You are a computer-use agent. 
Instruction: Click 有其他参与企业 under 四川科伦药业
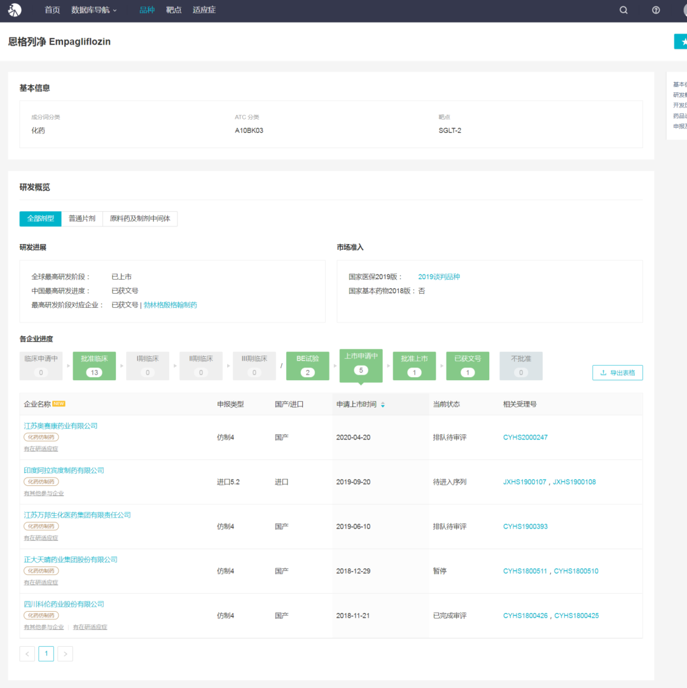click(x=44, y=628)
